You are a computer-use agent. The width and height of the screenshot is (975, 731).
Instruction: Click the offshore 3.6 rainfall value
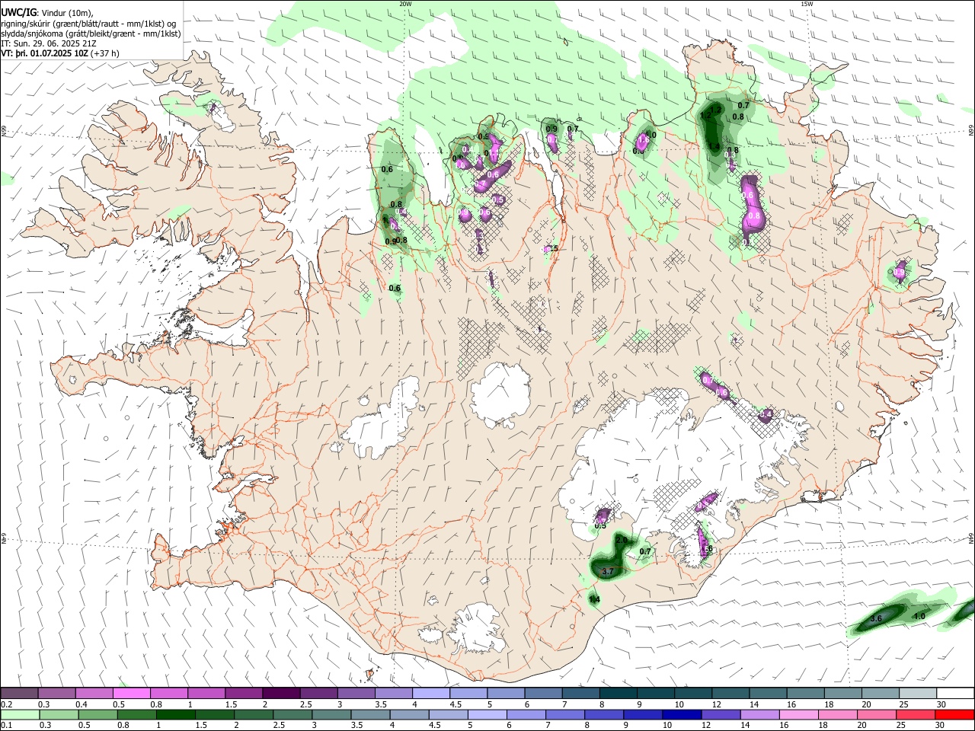876,619
